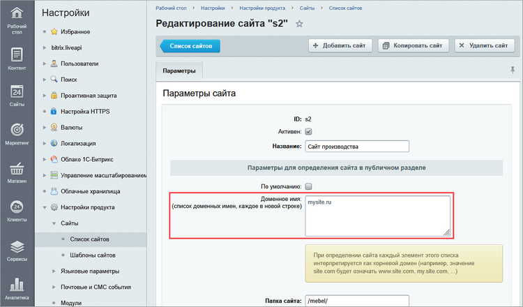Pin the tab panel with pin icon
This screenshot has width=523, height=307.
pyautogui.click(x=513, y=70)
